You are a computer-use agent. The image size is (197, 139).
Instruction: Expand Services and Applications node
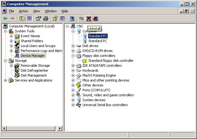point(6,80)
